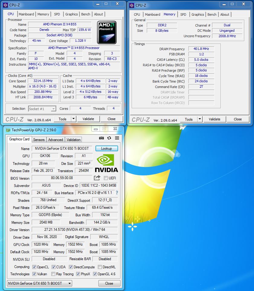254x291 pixels.
Task: Click the Device ID value 10DE 11C2
Action: pyautogui.click(x=99, y=185)
